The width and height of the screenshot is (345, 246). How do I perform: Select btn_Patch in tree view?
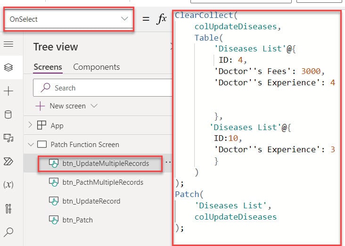click(77, 220)
